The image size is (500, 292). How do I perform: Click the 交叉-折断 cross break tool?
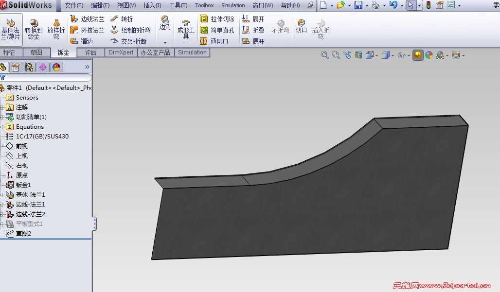(128, 41)
